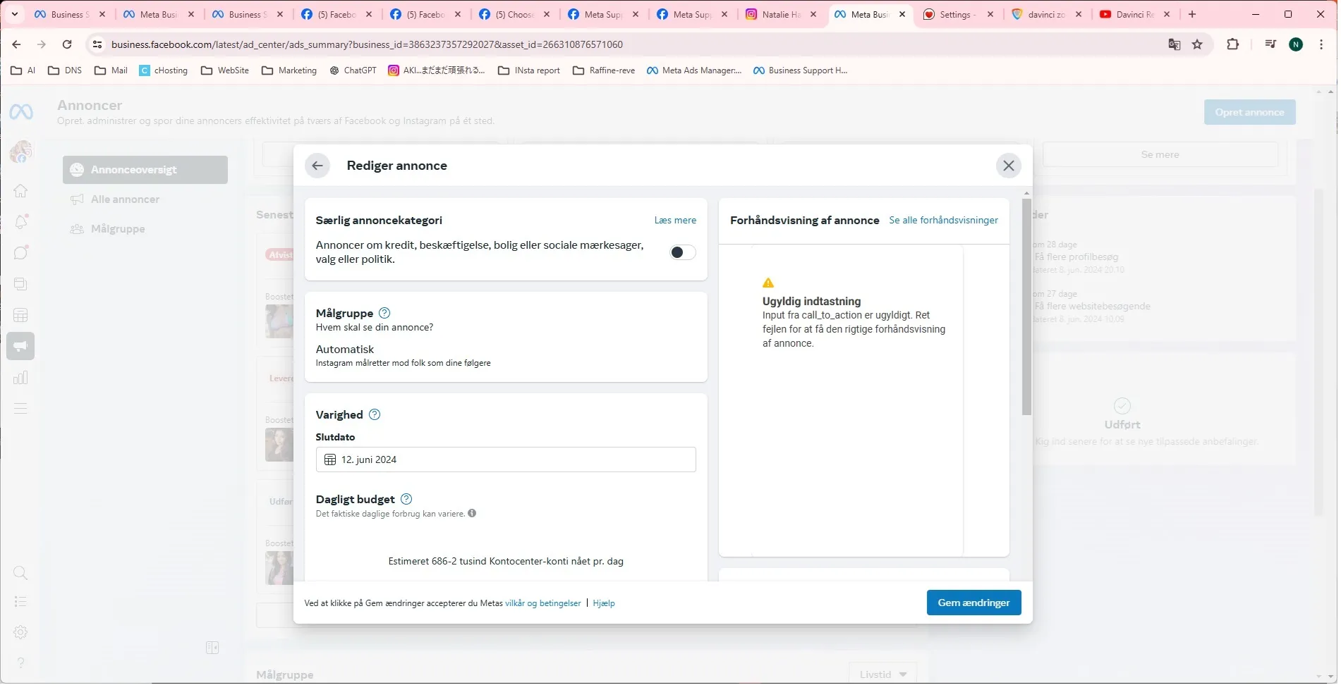
Task: Click the Dagligt budget help icon
Action: [407, 500]
